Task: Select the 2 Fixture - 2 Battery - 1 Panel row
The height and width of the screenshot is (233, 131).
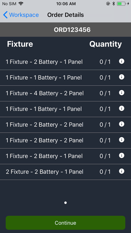Action: [x=65, y=172]
